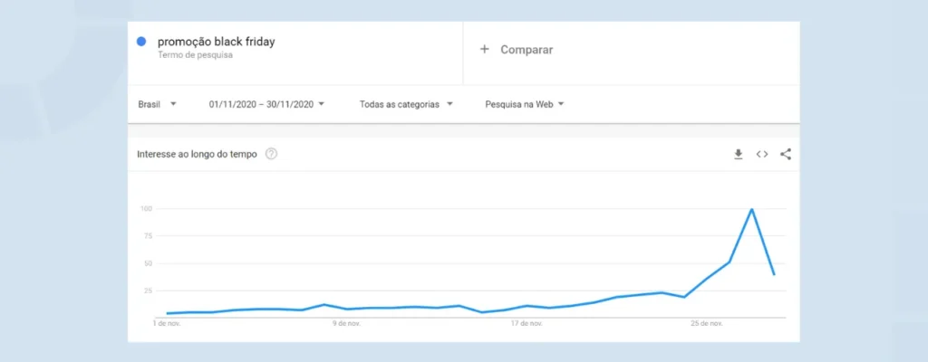Open the date range 01/11/2020 – 30/11/2020 dropdown
This screenshot has height=362, width=928.
[x=266, y=104]
